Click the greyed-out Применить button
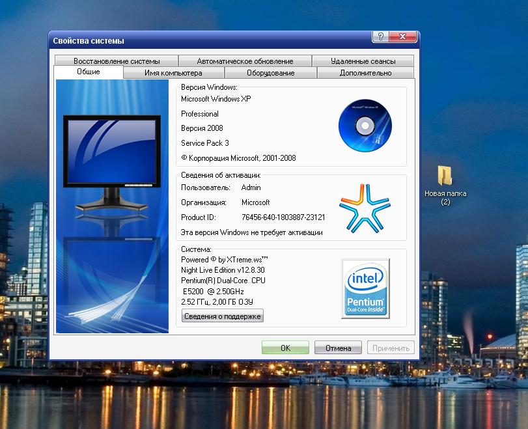Screen dimensions: 528x429 pyautogui.click(x=391, y=348)
